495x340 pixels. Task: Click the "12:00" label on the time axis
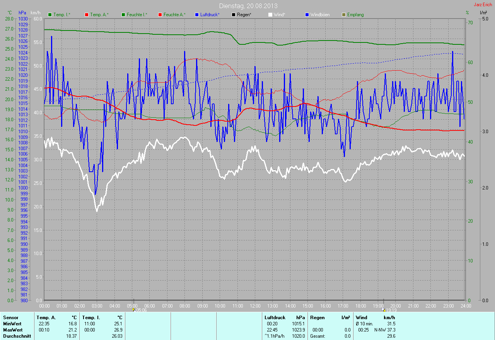[255, 306]
